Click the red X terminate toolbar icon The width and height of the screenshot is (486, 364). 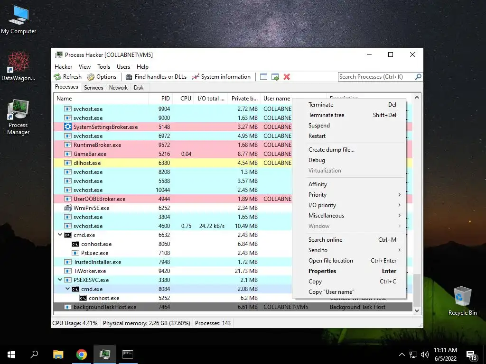point(287,77)
